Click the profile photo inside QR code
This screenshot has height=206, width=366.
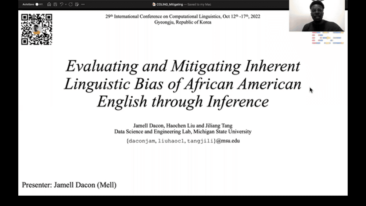pos(37,29)
